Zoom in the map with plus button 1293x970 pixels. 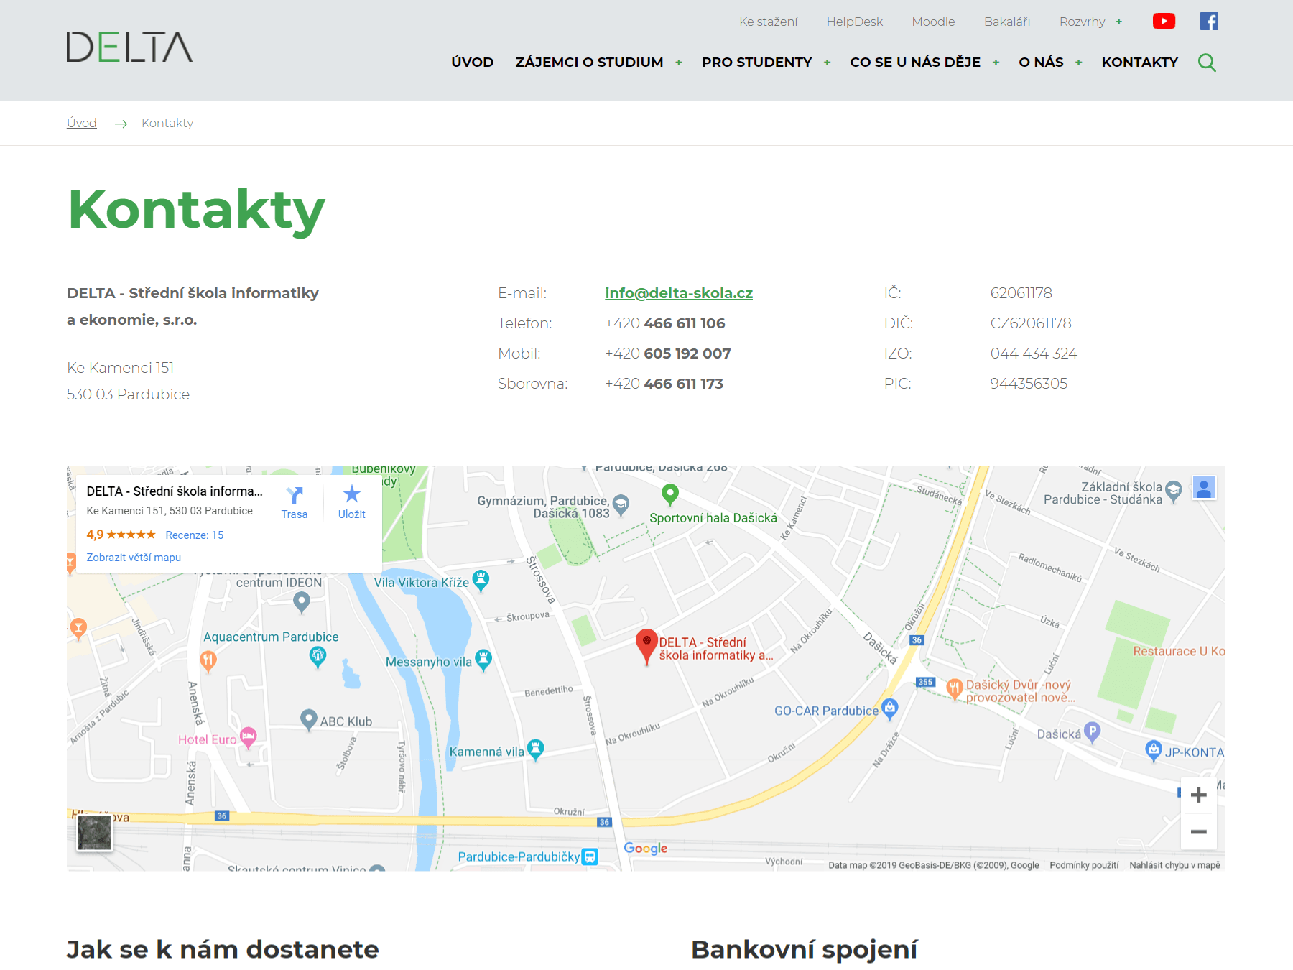click(1198, 795)
